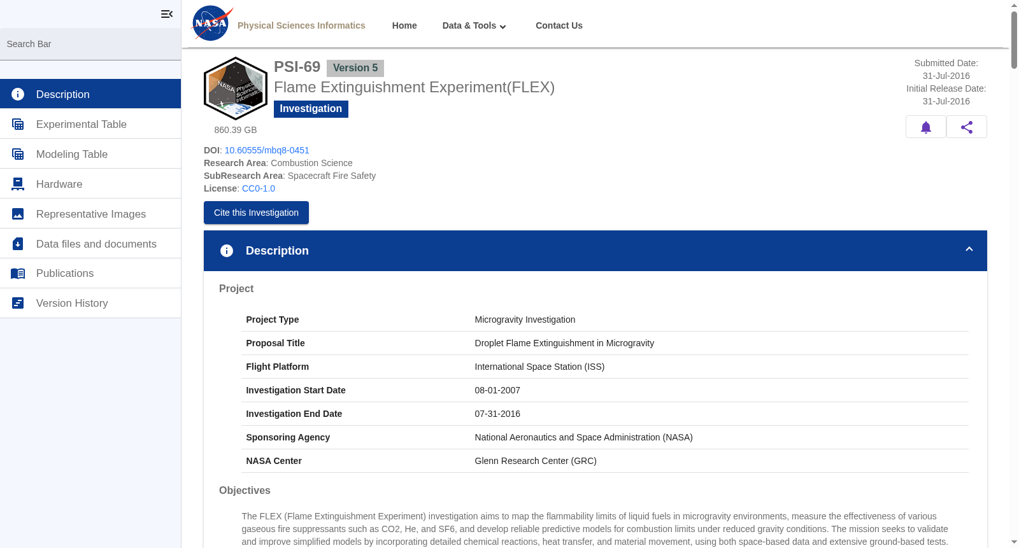This screenshot has height=548, width=1019.
Task: Click the PSI hexagon investigation badge
Action: pos(236,88)
